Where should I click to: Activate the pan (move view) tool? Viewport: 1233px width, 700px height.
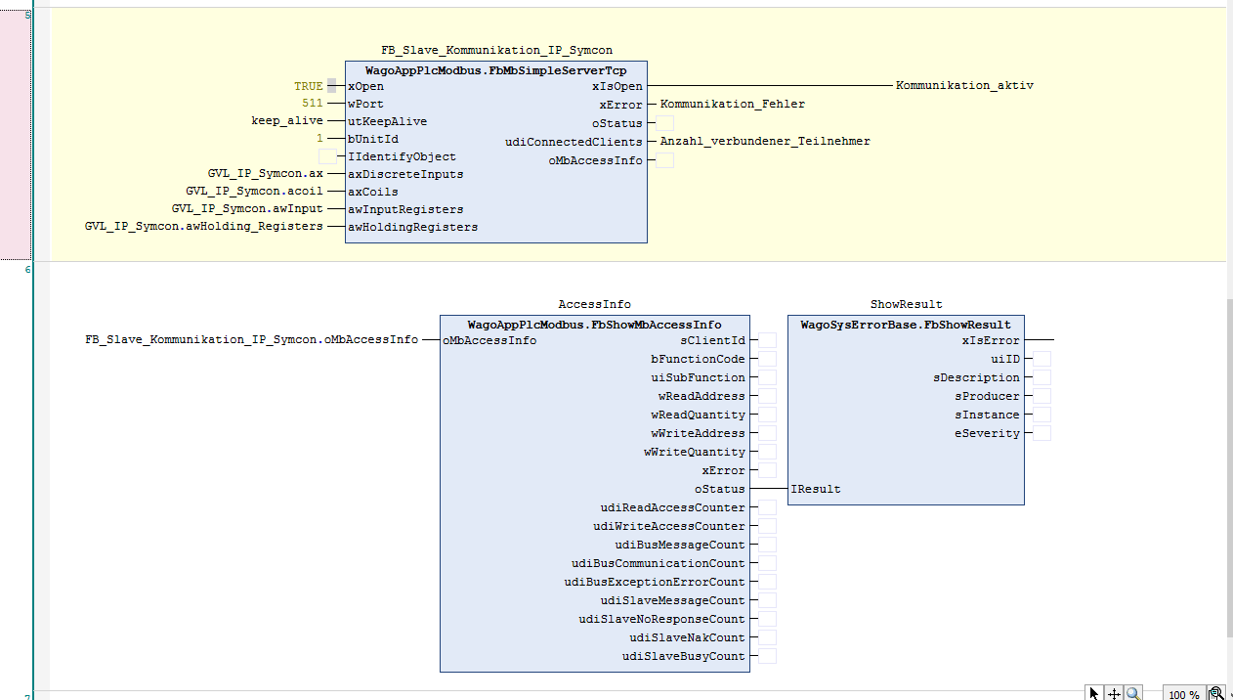tap(1114, 693)
